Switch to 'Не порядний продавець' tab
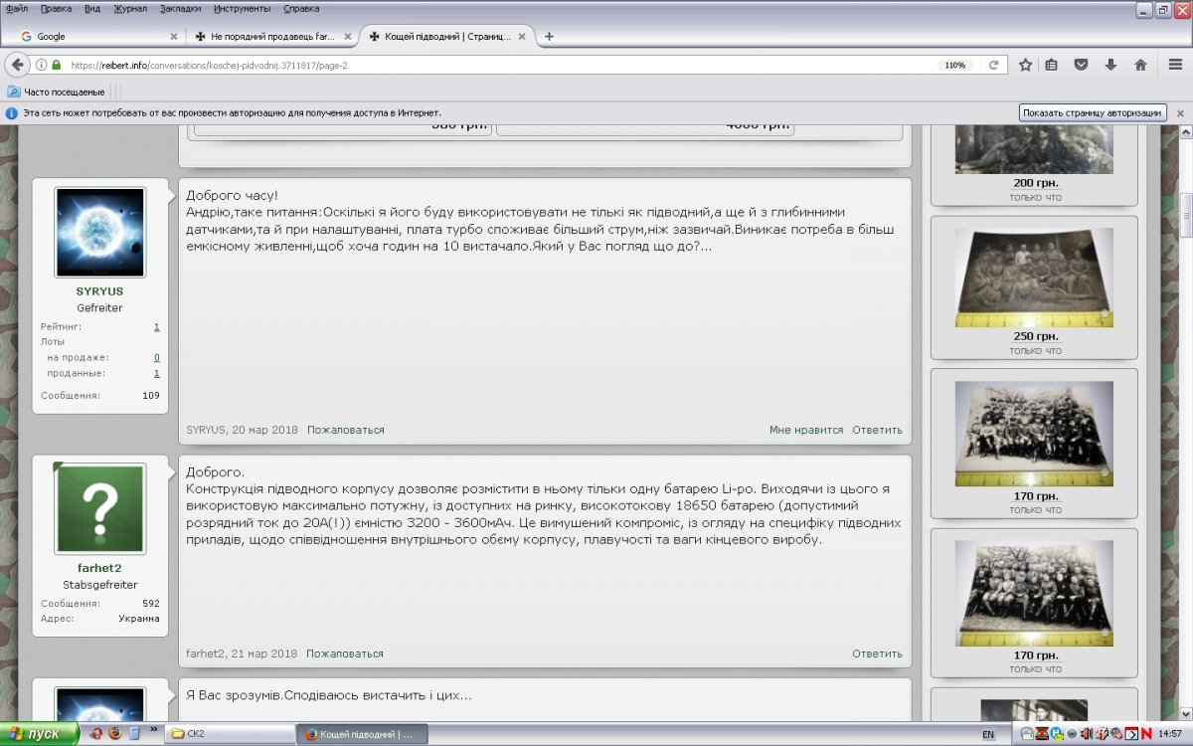 272,37
